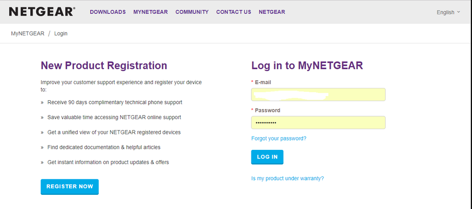Open the DOWNLOADS navigation menu item
This screenshot has width=472, height=209.
click(108, 12)
